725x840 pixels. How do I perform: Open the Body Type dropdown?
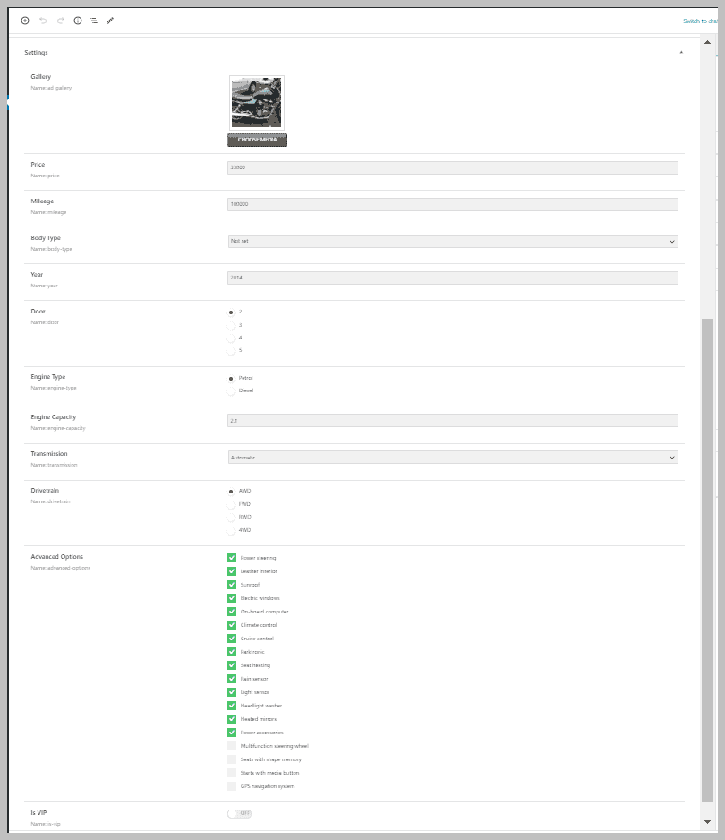(452, 241)
